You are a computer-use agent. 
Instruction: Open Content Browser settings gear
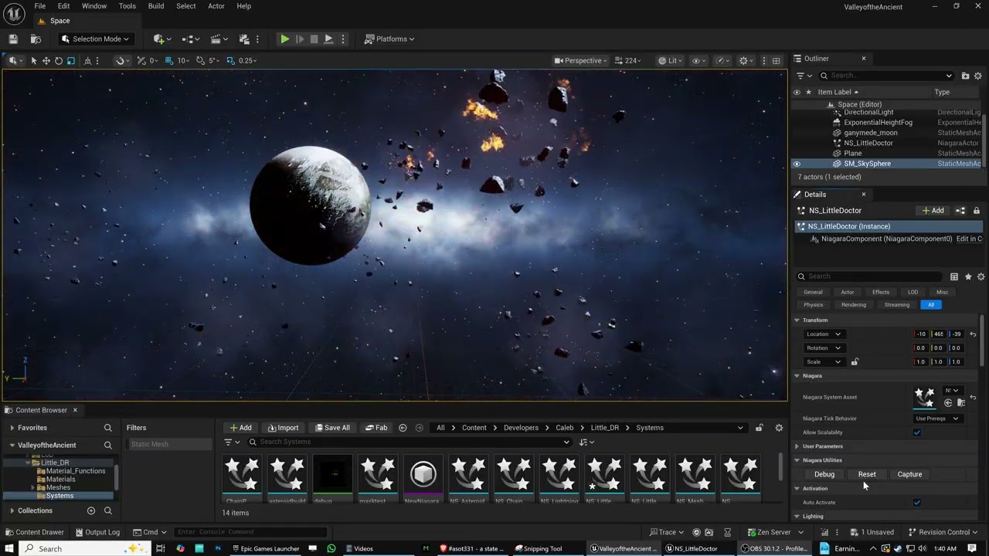[x=779, y=428]
